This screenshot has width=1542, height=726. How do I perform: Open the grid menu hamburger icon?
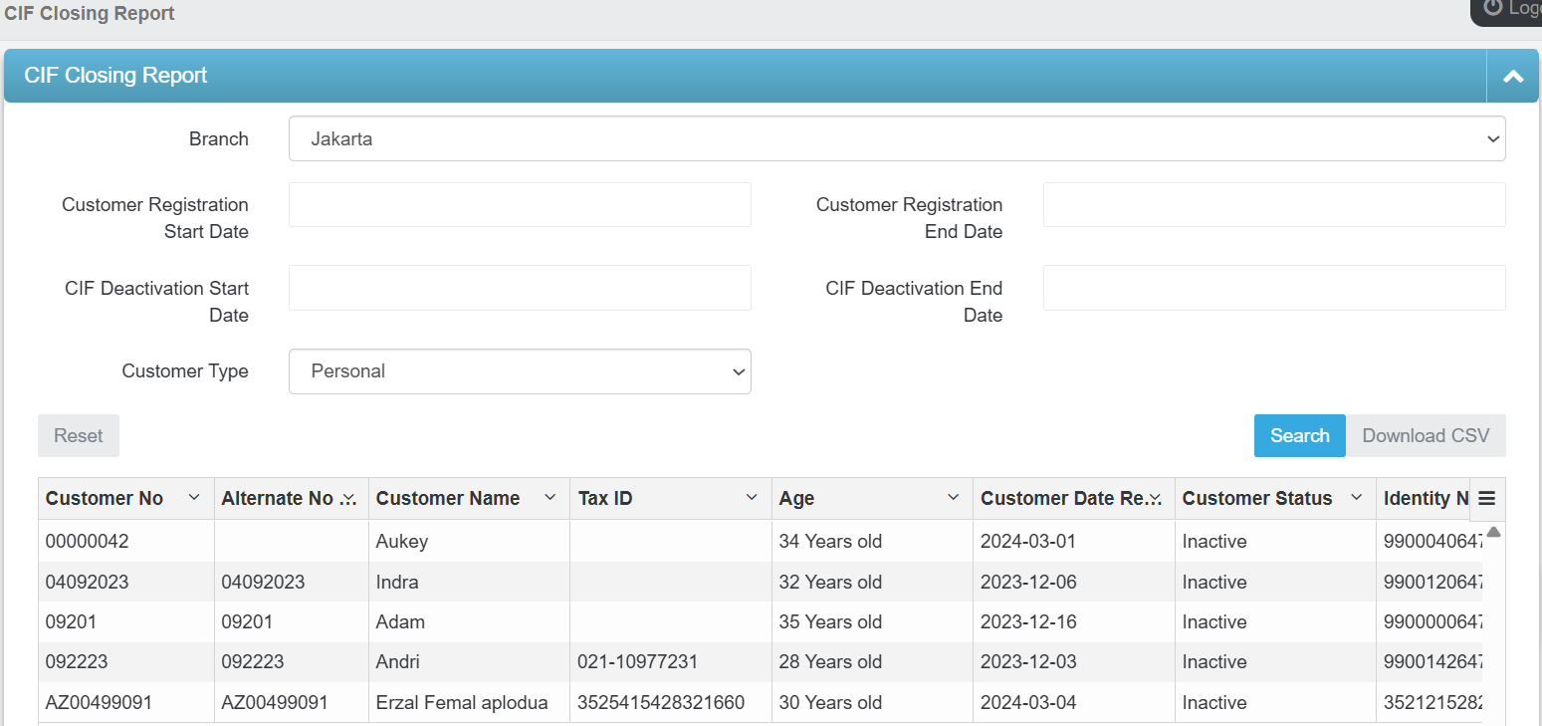[1486, 499]
